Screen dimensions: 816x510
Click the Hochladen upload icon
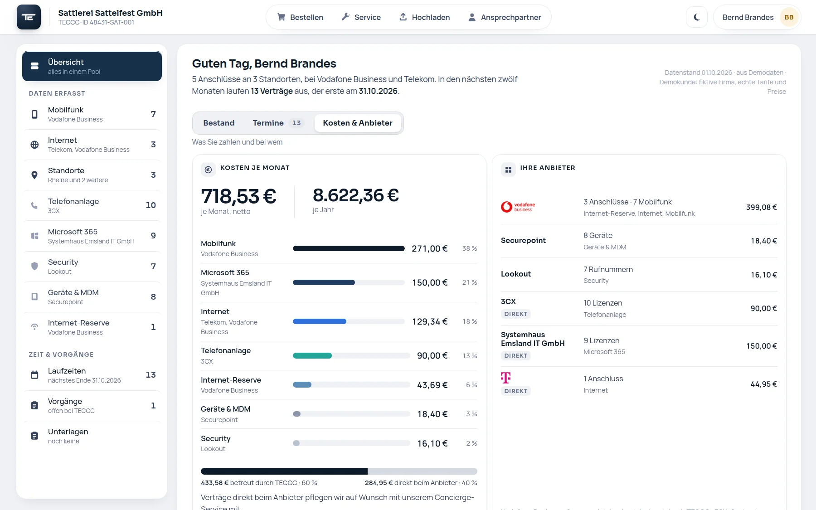403,17
